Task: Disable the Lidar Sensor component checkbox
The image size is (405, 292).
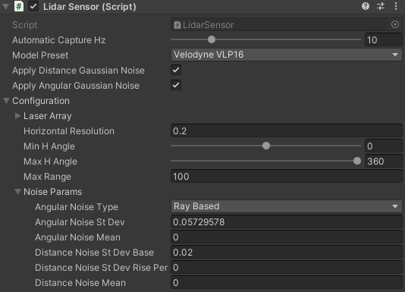Action: 33,6
